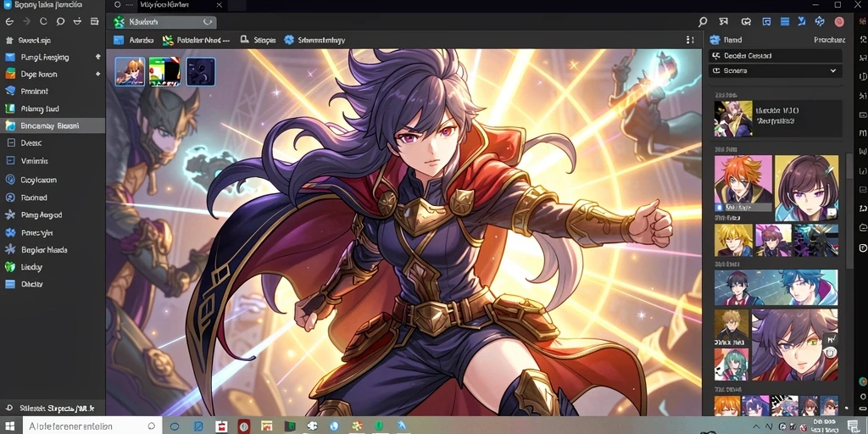This screenshot has width=868, height=434.
Task: Select the green and black thumbnail on artwork
Action: click(x=165, y=71)
